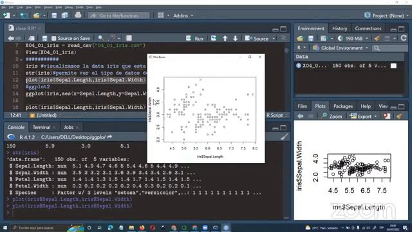Click the Environment search box

click(391, 48)
